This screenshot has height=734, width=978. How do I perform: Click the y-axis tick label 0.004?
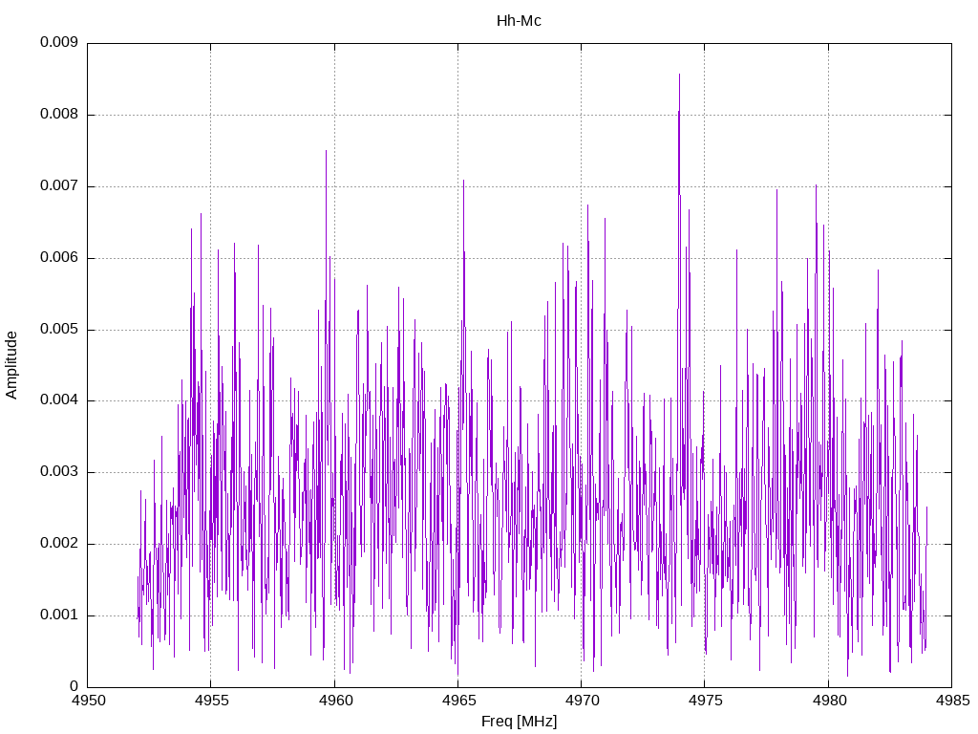(x=59, y=400)
